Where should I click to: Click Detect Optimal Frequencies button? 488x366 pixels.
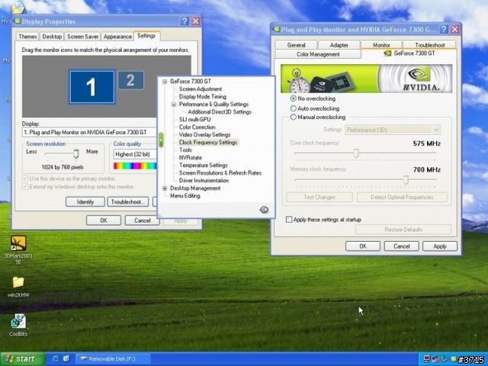click(x=402, y=197)
